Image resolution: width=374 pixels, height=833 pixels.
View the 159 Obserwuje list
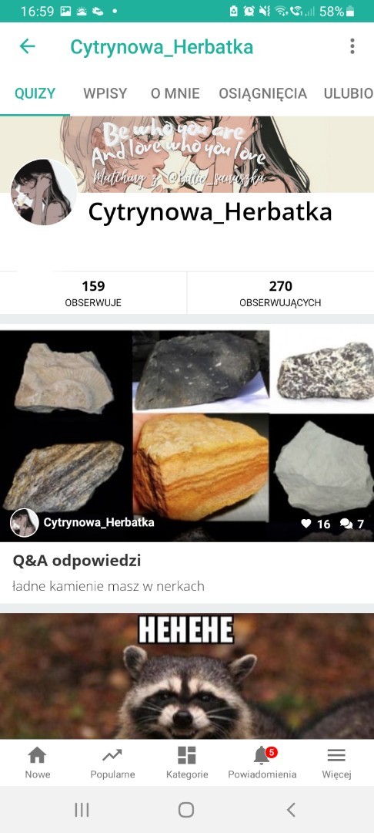93,293
